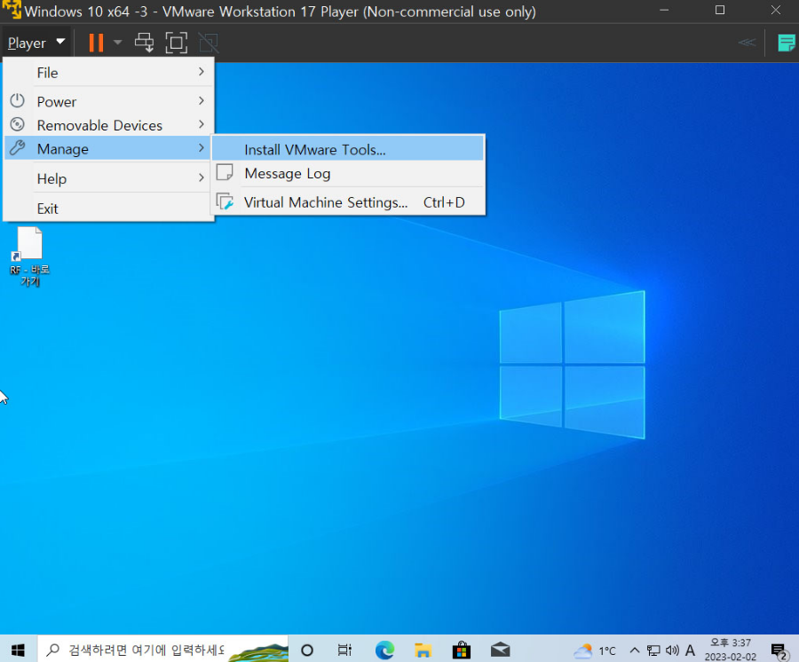This screenshot has height=662, width=799.
Task: Choose Exit from the Player menu
Action: tap(108, 209)
